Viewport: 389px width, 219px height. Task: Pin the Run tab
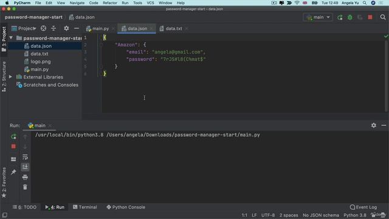(x=13, y=172)
